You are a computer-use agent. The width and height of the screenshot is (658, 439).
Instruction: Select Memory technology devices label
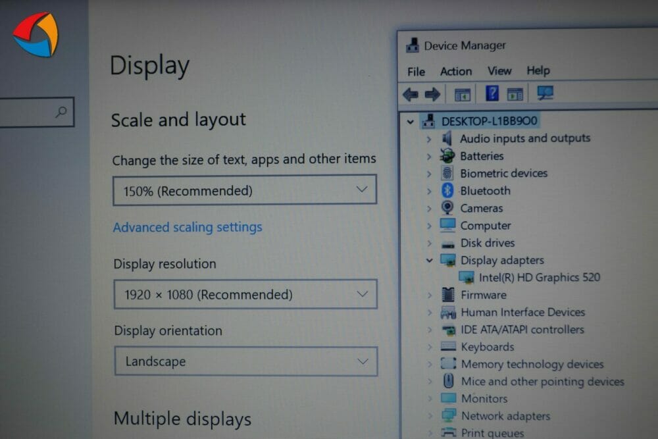532,364
